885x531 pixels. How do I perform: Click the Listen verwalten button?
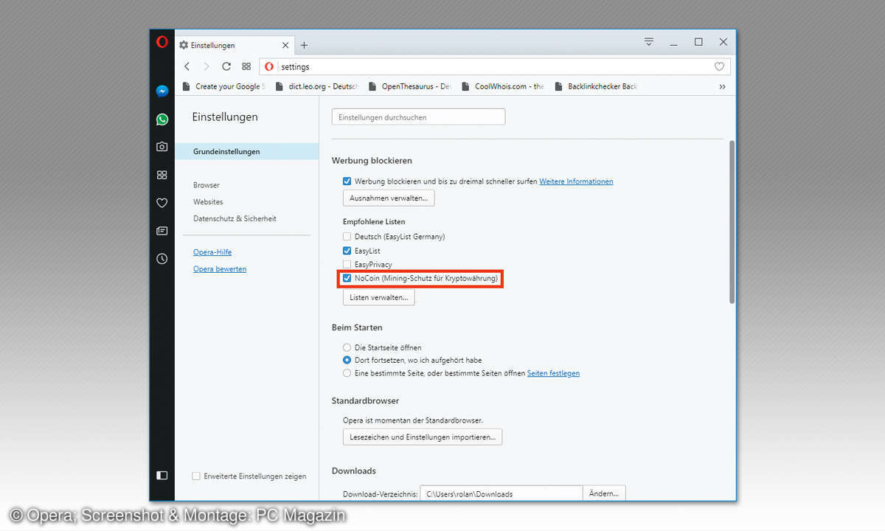[378, 297]
